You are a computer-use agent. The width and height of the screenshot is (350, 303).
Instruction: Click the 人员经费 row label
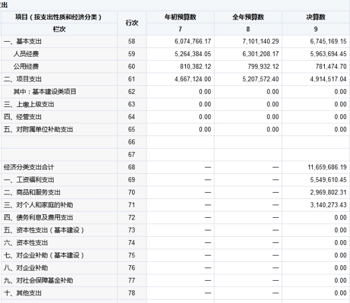click(26, 54)
